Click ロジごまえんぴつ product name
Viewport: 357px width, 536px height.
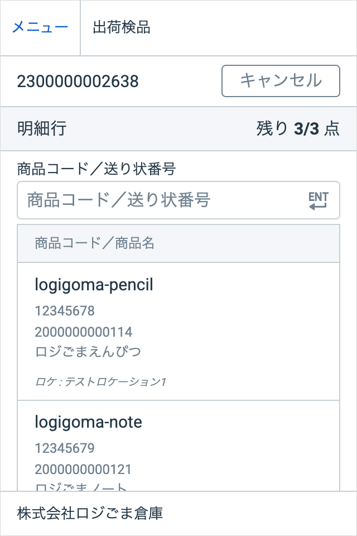point(88,352)
